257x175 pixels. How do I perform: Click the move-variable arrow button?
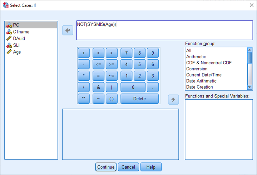click(68, 30)
